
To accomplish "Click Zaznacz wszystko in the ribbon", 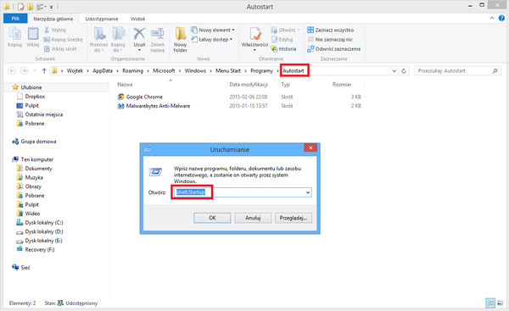I will [x=331, y=30].
